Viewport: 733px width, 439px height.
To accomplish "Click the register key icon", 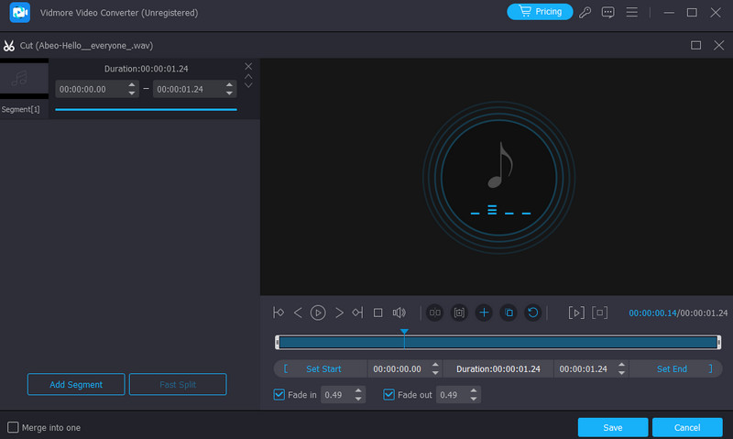I will click(586, 13).
